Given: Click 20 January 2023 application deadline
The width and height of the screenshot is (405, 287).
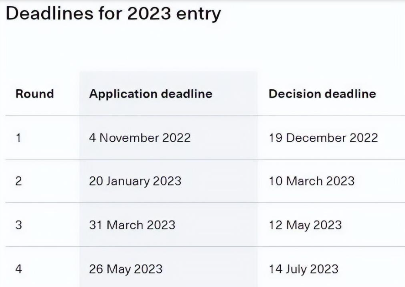Looking at the screenshot, I should (x=135, y=181).
